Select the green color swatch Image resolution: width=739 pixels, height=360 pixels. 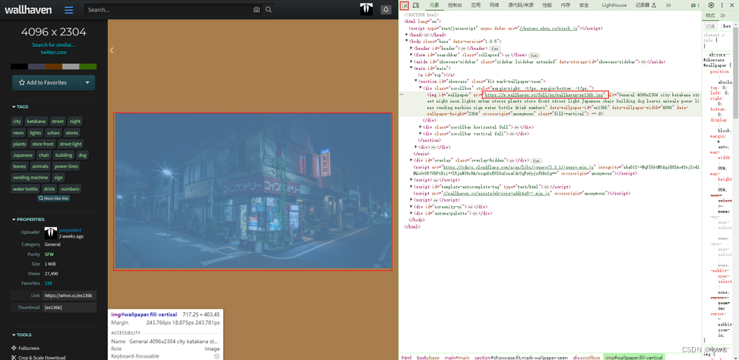88,66
